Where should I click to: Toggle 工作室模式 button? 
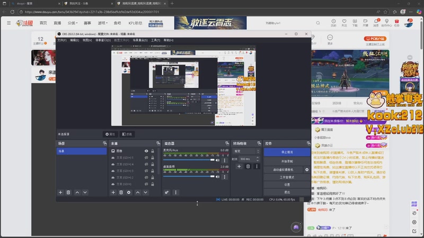[287, 177]
